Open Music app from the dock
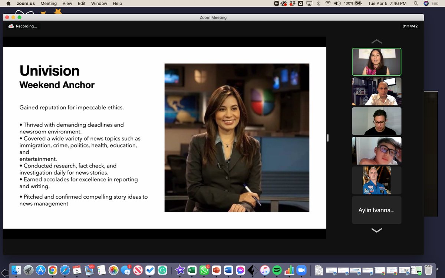Image resolution: width=445 pixels, height=278 pixels. (264, 270)
